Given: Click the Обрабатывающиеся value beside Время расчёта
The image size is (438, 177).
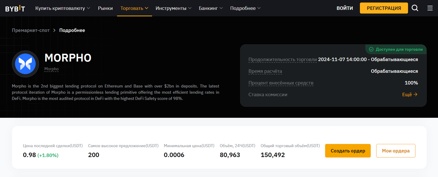Looking at the screenshot, I should point(395,71).
